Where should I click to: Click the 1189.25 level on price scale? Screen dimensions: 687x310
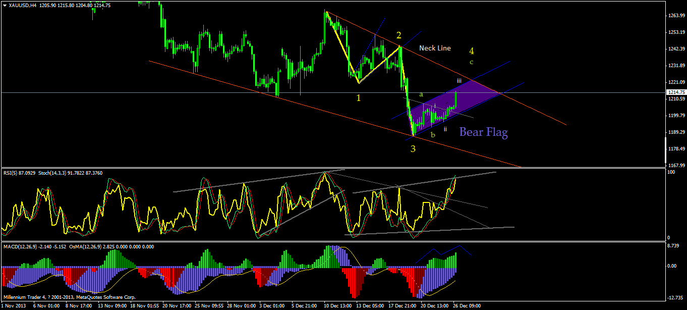click(x=676, y=132)
